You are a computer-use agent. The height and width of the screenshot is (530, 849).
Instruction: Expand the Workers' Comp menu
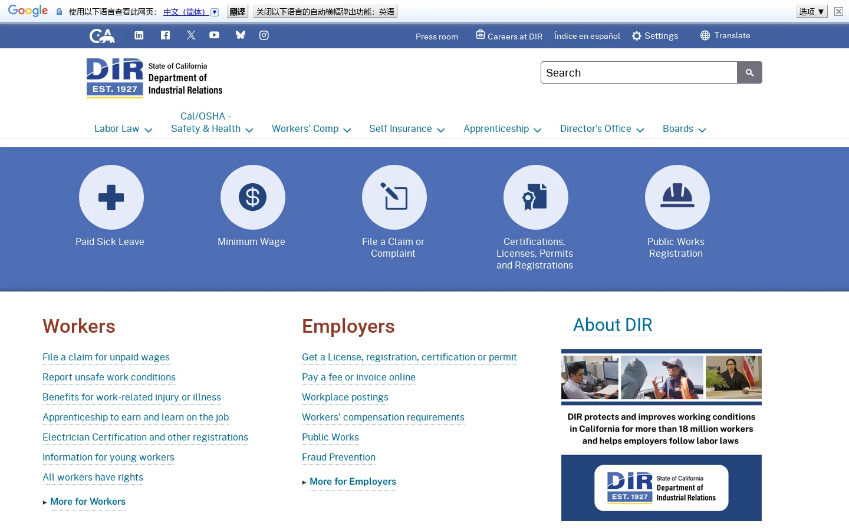[x=311, y=129]
